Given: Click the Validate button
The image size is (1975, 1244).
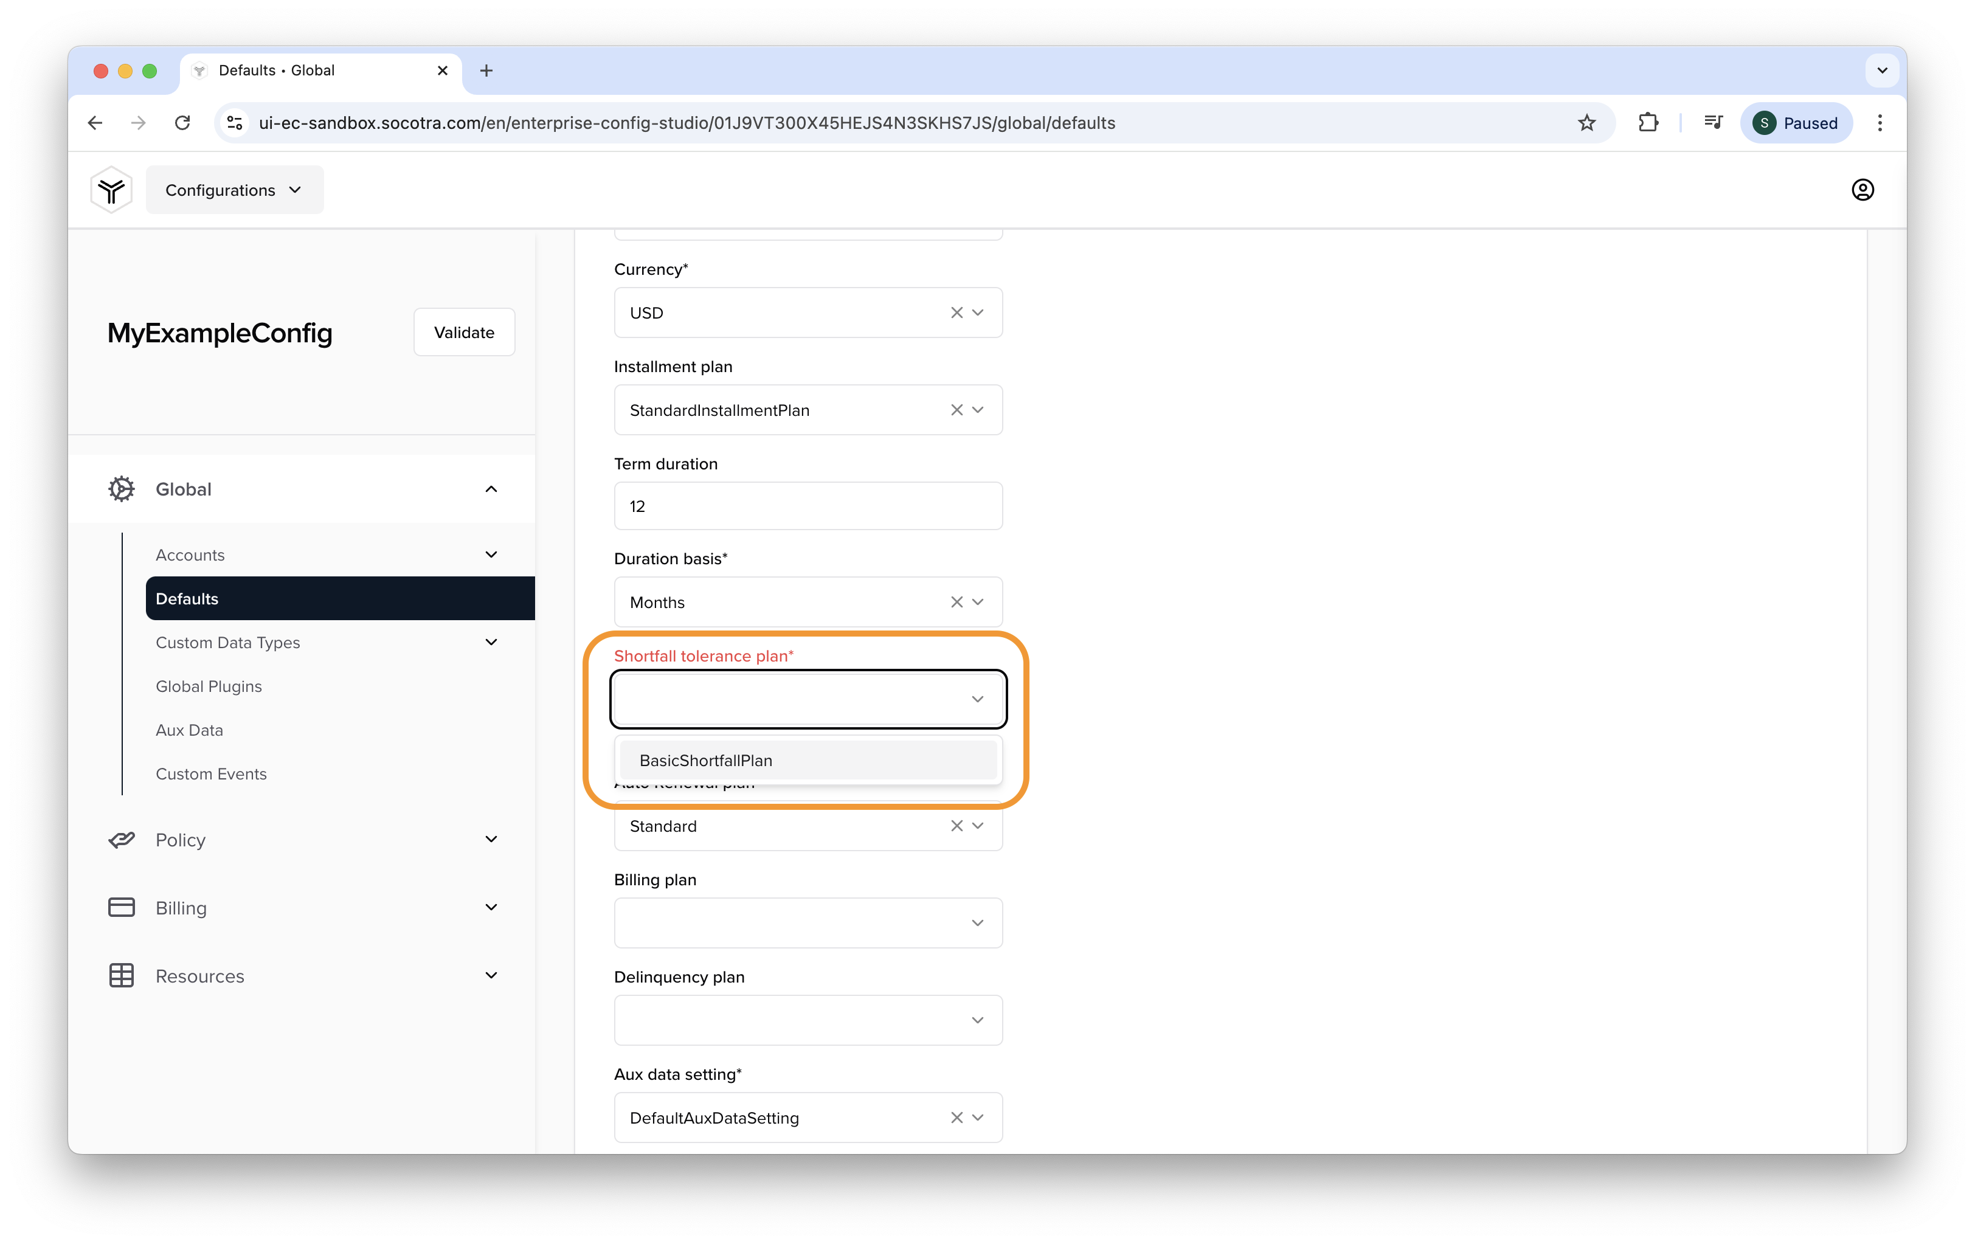Looking at the screenshot, I should [464, 332].
